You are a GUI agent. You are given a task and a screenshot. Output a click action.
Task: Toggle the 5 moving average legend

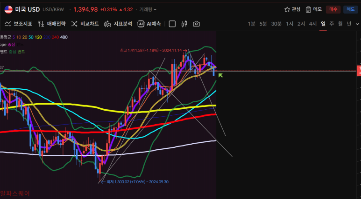point(14,37)
